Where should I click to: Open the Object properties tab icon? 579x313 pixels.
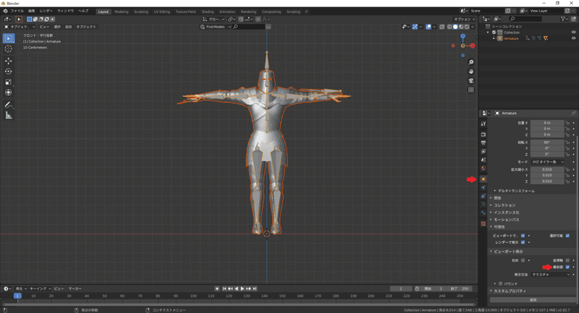coord(483,179)
